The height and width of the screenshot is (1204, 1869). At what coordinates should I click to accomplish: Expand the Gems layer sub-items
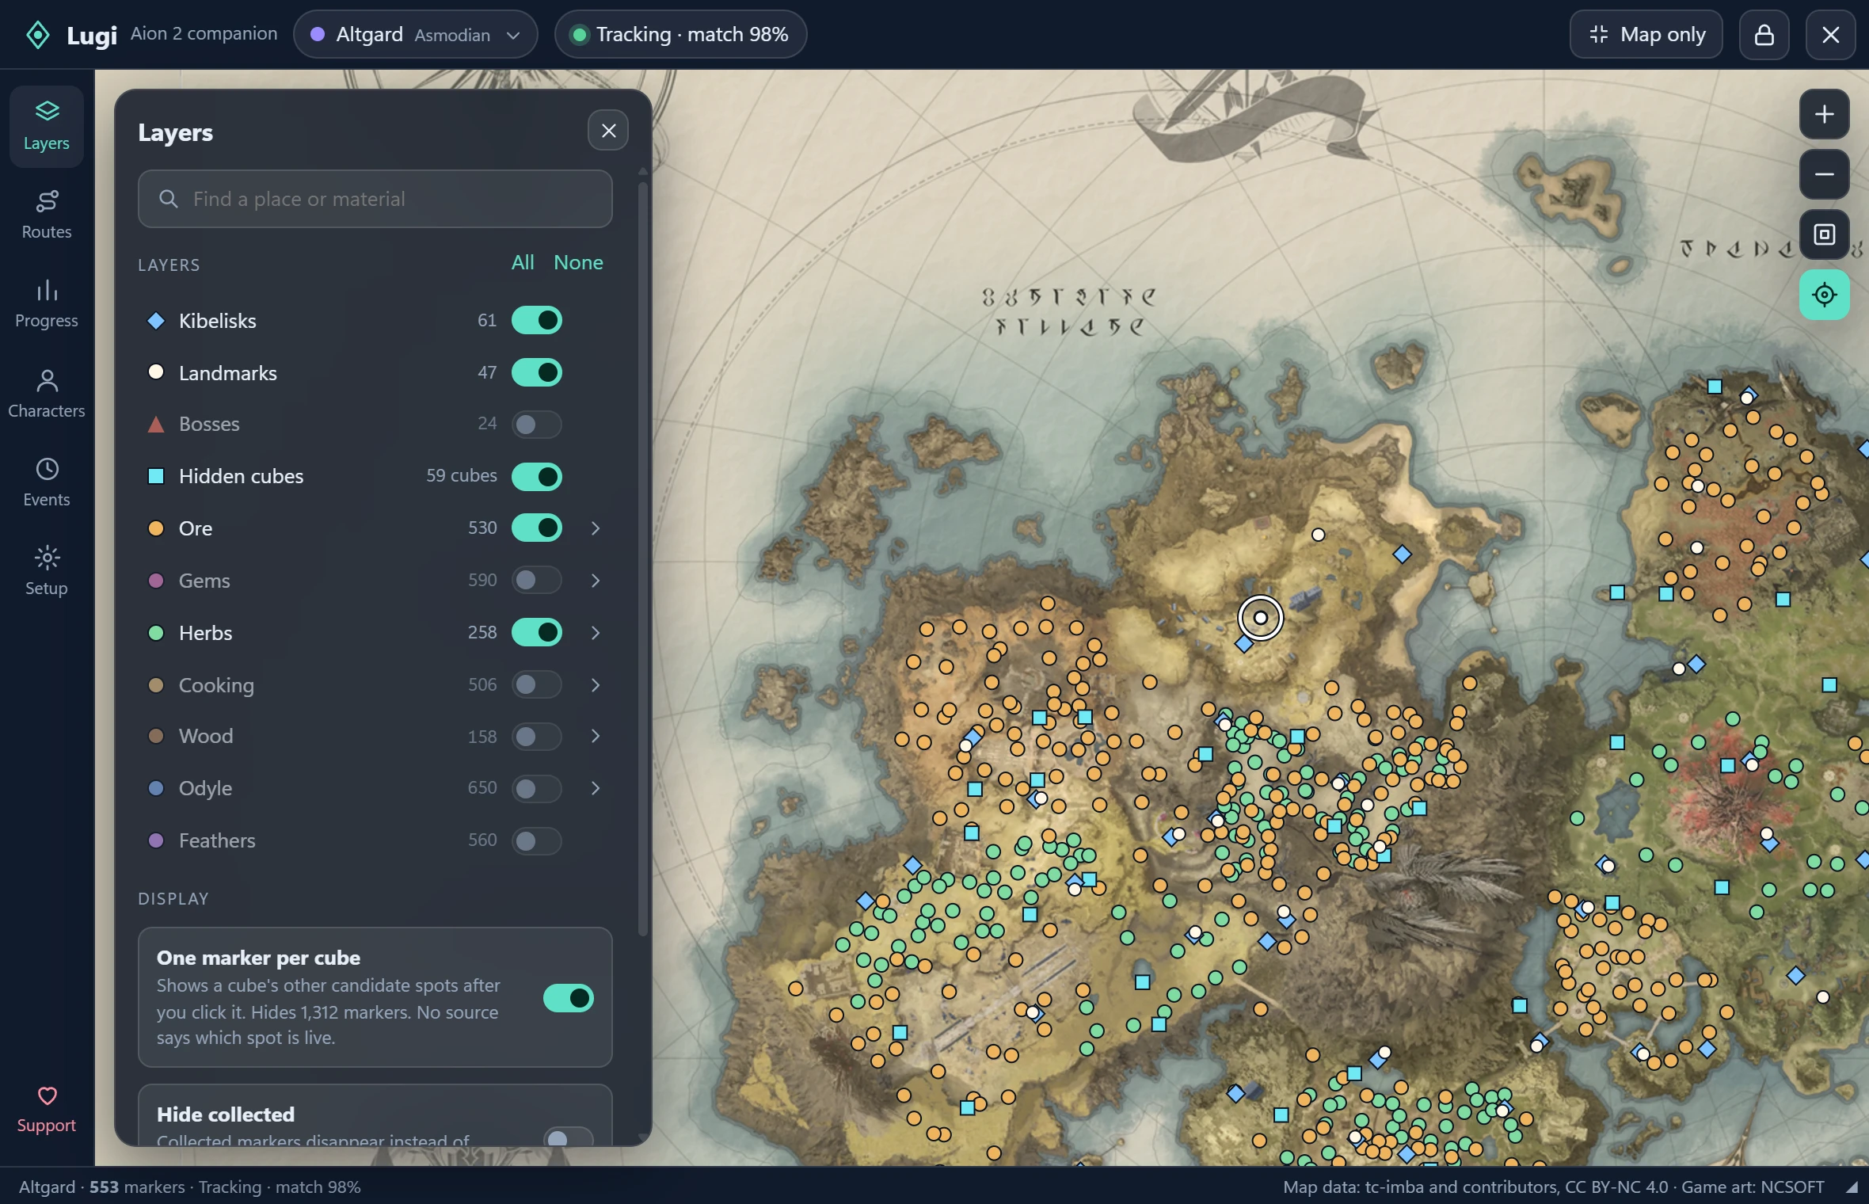point(596,581)
